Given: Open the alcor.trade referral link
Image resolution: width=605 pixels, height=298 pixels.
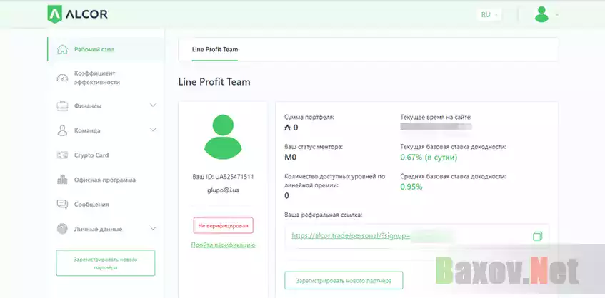Looking at the screenshot, I should point(351,236).
